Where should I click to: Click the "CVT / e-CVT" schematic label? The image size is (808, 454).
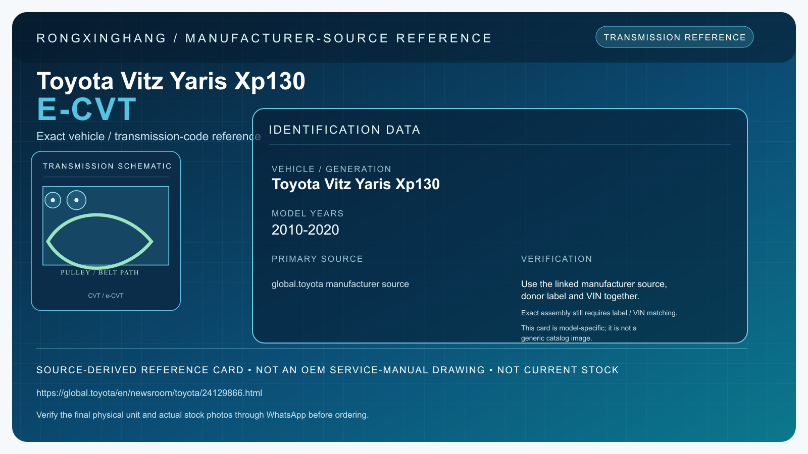106,296
